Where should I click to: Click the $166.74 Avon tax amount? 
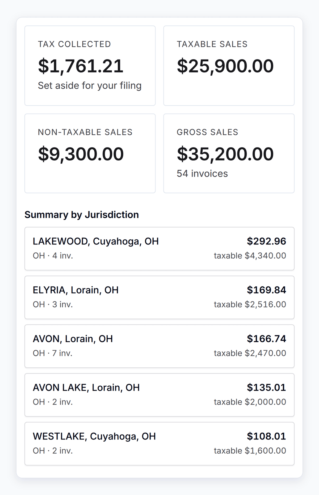pyautogui.click(x=266, y=339)
